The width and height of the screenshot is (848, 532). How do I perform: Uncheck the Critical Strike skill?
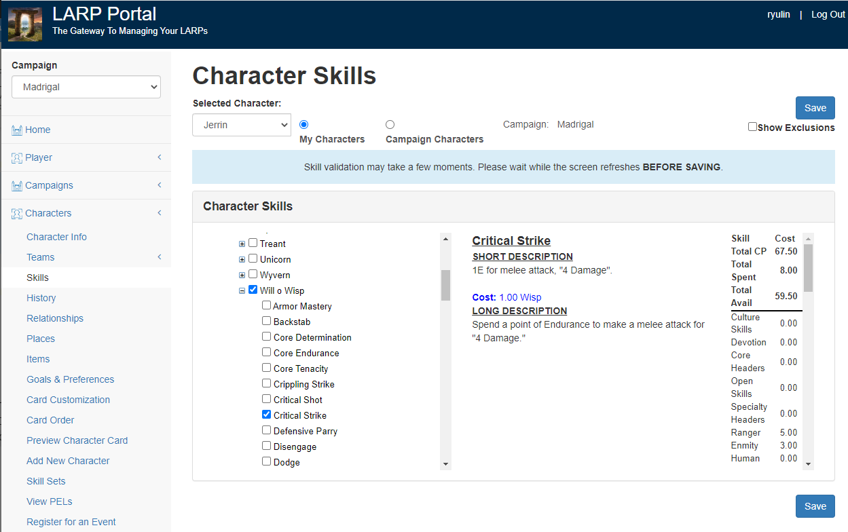[267, 415]
